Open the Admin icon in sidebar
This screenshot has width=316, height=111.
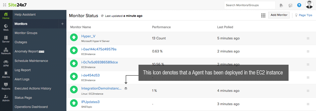6,98
